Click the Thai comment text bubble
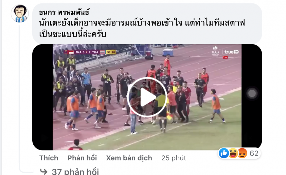The height and width of the screenshot is (175, 286). tap(147, 23)
